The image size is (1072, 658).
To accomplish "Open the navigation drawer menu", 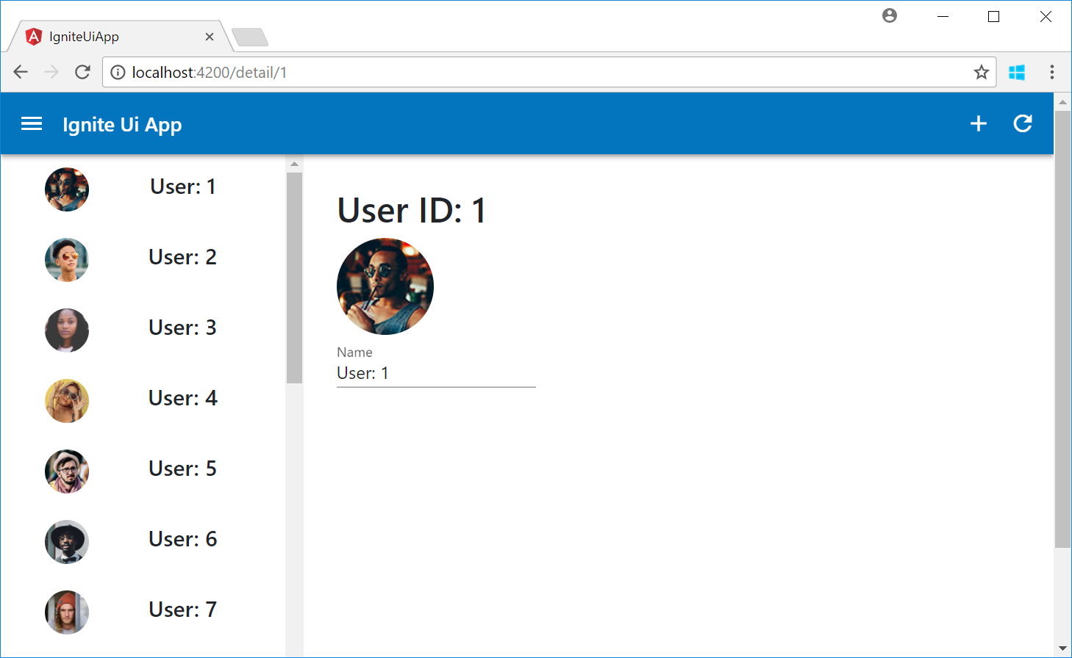I will (32, 123).
